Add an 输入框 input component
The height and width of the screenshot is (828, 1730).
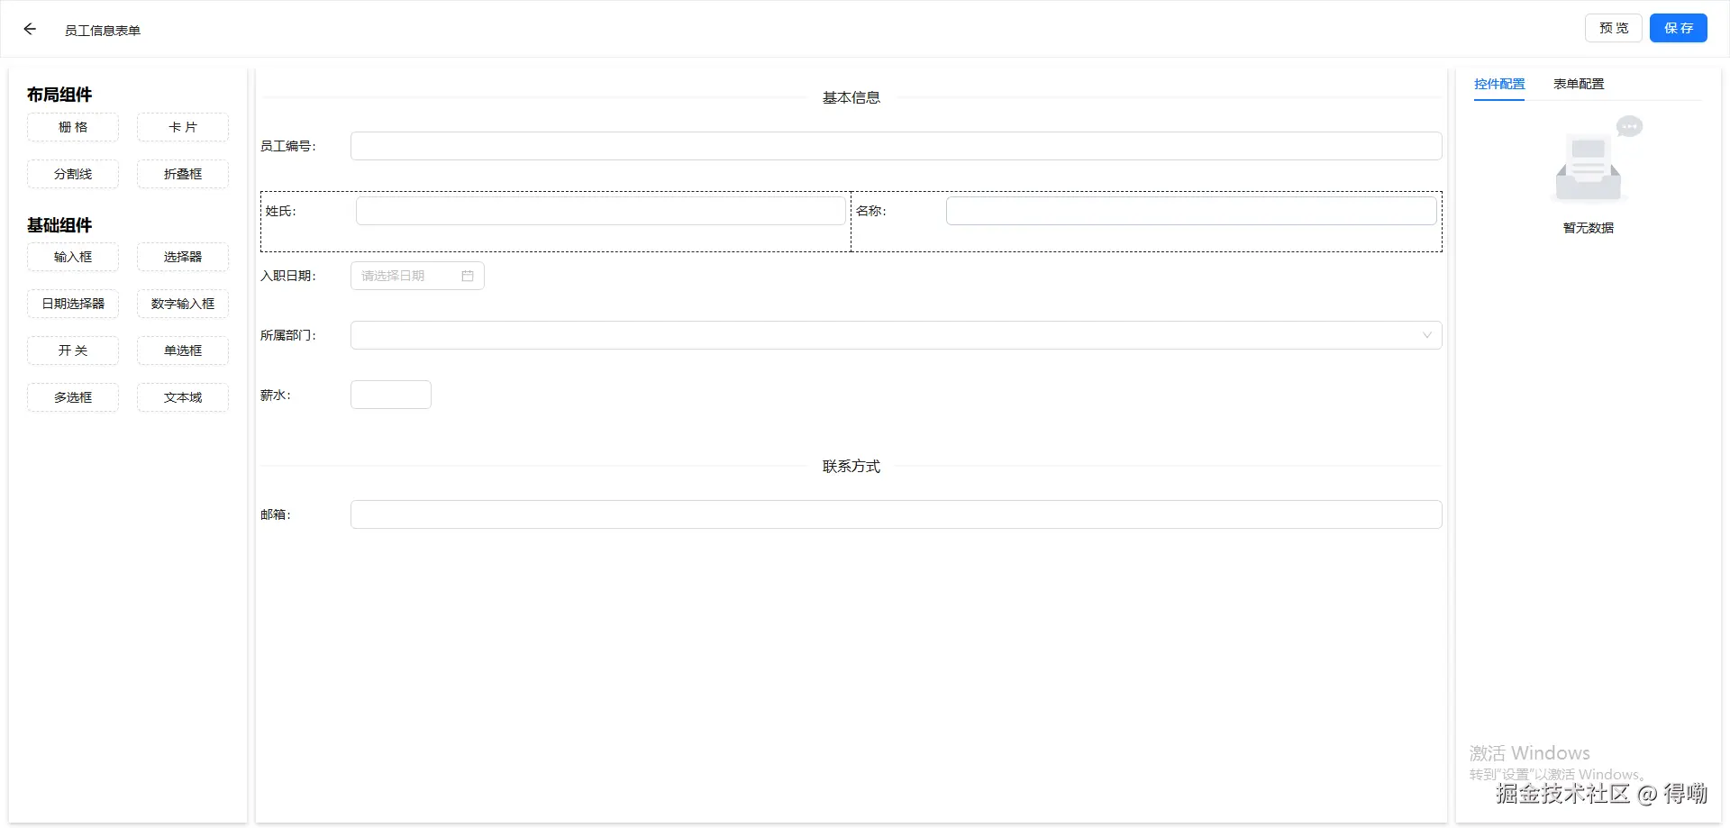(73, 257)
